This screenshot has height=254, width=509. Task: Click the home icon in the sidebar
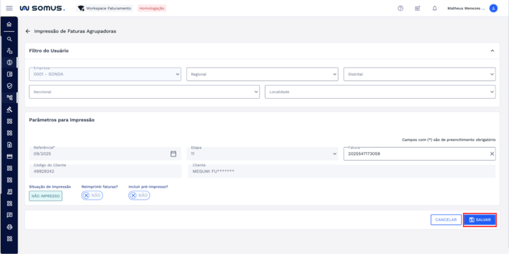[x=9, y=25]
